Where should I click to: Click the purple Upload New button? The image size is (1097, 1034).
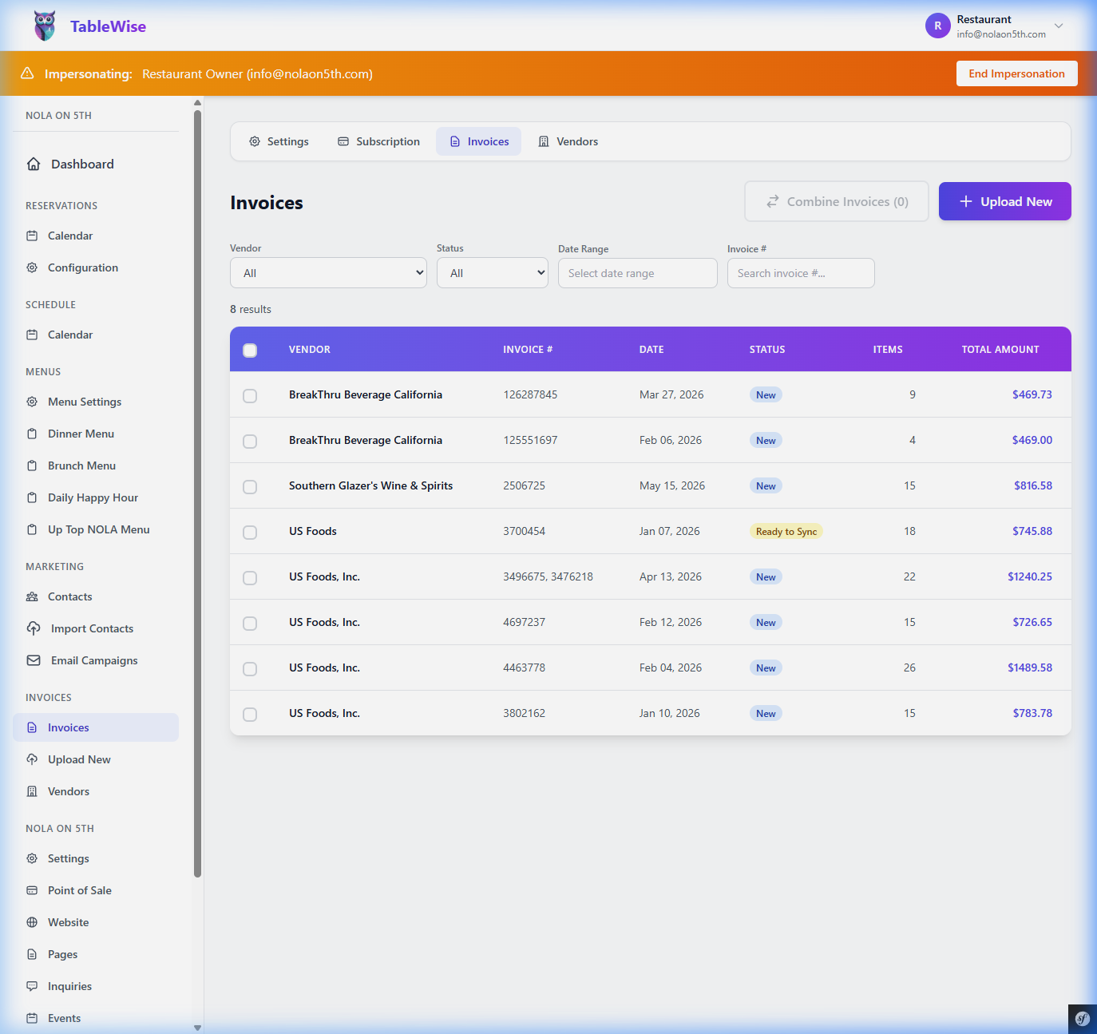tap(1004, 201)
